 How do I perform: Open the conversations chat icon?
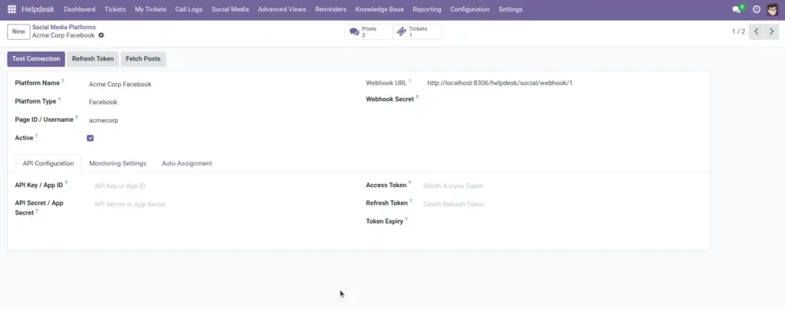click(x=737, y=9)
